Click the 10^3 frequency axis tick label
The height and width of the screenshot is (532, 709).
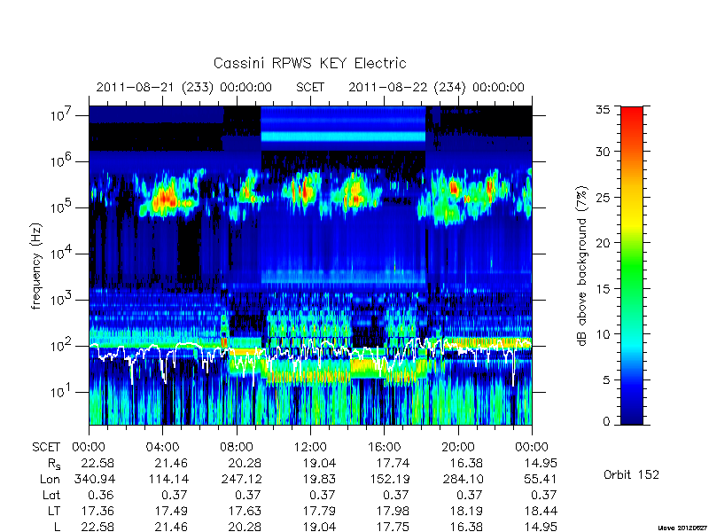(x=62, y=300)
